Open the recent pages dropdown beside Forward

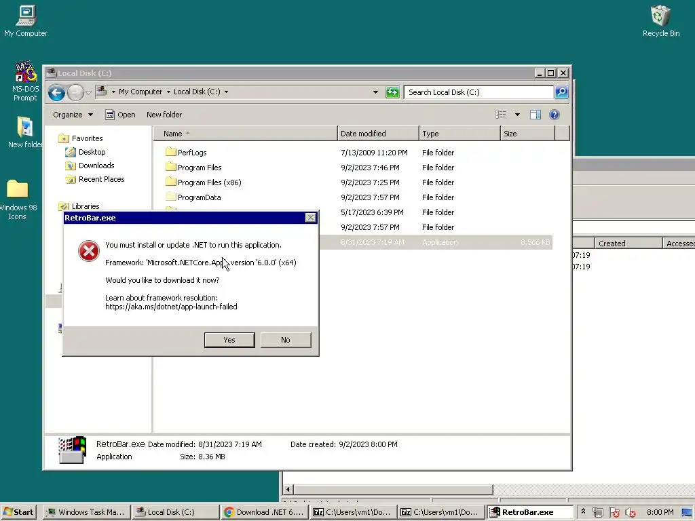pos(89,92)
